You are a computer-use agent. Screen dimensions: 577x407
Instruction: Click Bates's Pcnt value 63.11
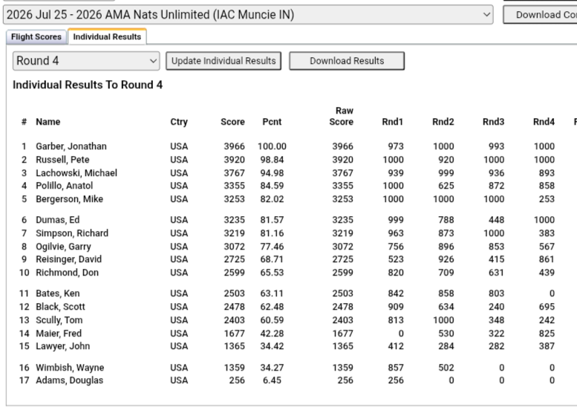pos(272,293)
